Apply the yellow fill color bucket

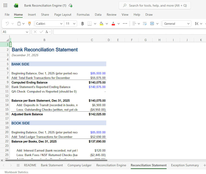coord(101,24)
